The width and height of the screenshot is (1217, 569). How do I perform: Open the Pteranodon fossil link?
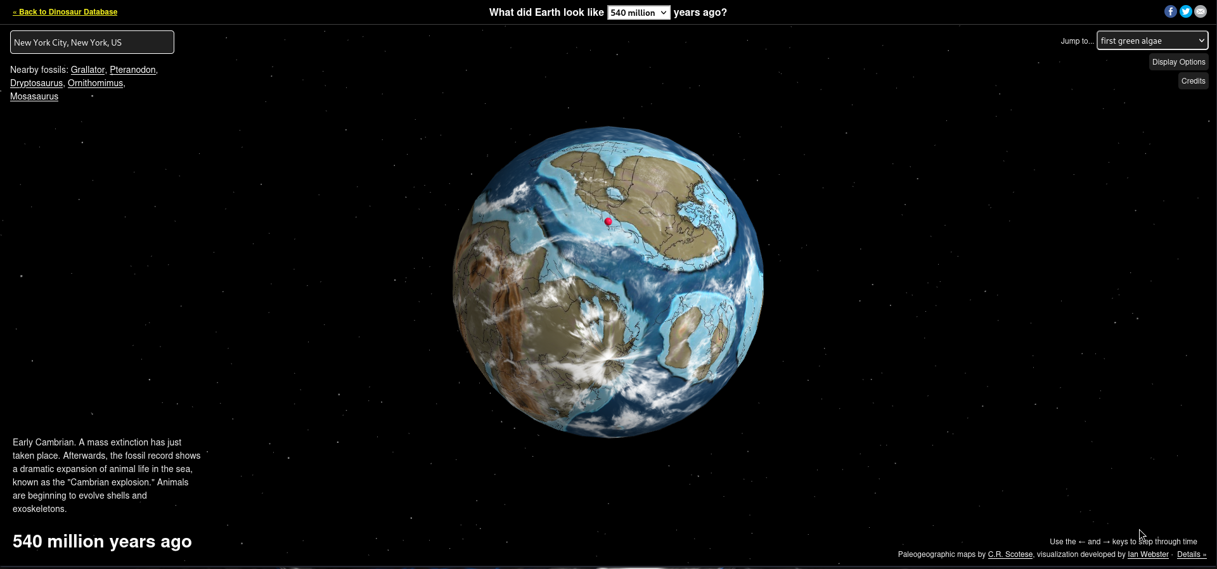(132, 70)
